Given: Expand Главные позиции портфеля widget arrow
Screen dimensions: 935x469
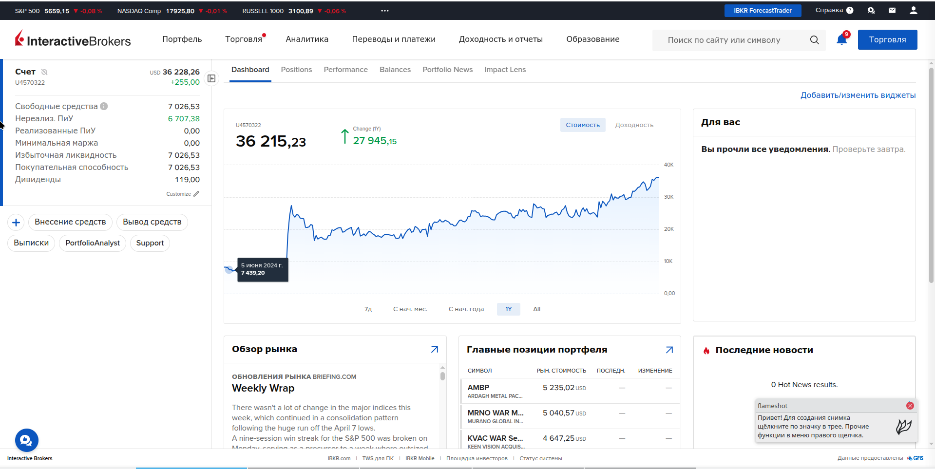Looking at the screenshot, I should click(669, 350).
